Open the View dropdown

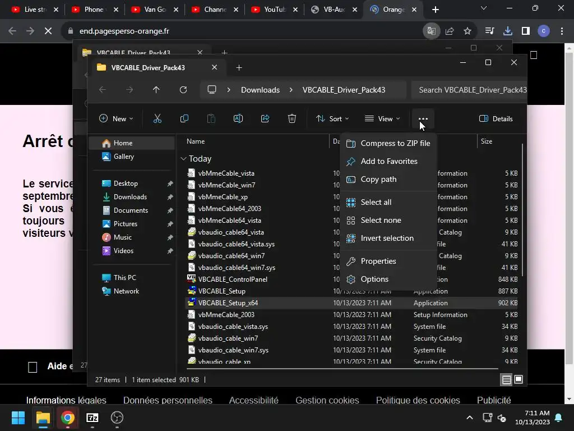382,118
